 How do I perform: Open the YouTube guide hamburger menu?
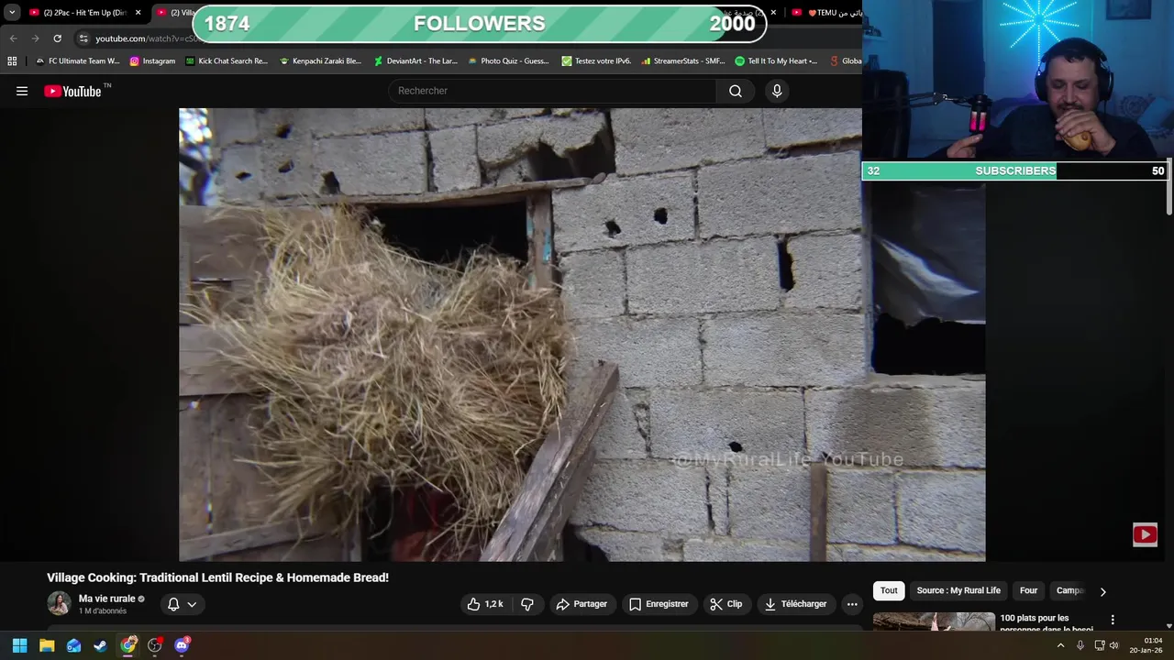tap(22, 91)
